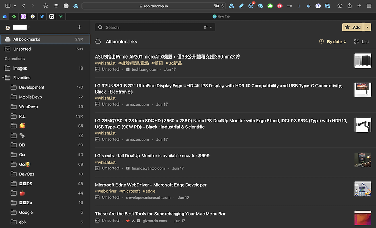Open the apple emoji collection
The image size is (376, 228).
tap(45, 193)
